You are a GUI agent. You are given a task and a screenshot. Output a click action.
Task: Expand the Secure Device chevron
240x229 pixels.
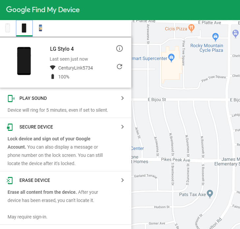pos(122,127)
